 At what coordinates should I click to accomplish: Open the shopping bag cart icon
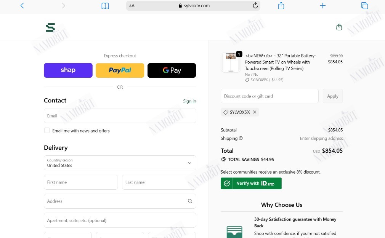point(339,27)
